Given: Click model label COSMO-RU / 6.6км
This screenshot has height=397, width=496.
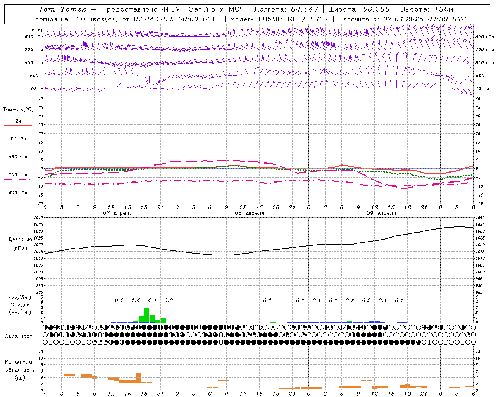Looking at the screenshot, I should [294, 19].
